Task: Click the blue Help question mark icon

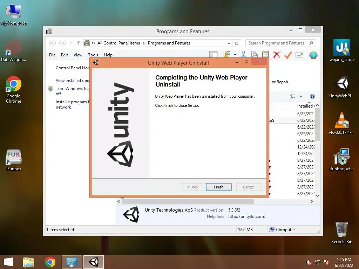Action: 312,96
